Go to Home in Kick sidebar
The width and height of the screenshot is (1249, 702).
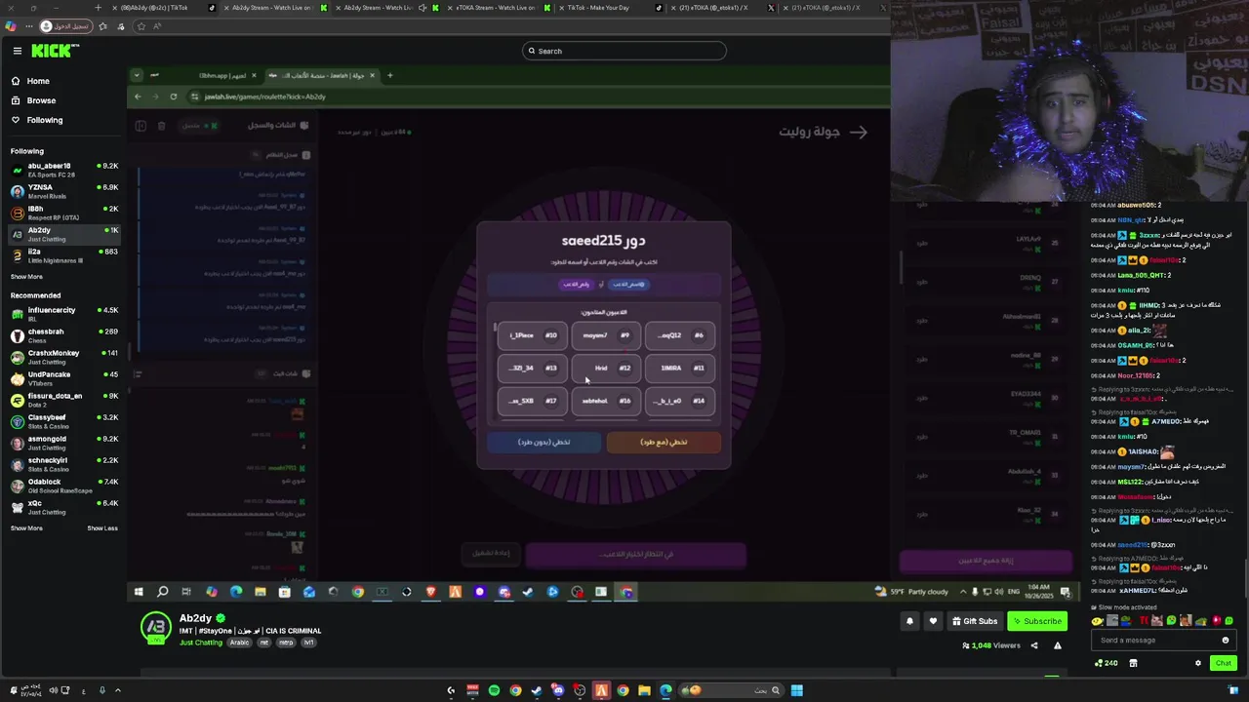coord(38,81)
